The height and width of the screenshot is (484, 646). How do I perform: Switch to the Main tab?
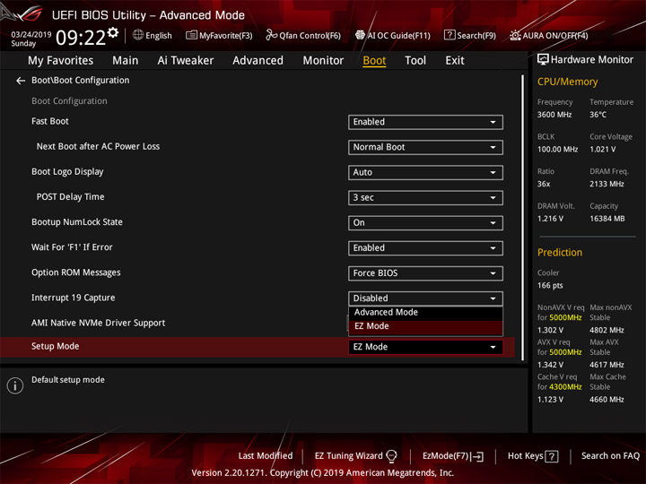[126, 61]
